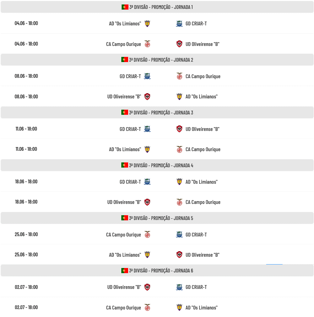The height and width of the screenshot is (317, 314).
Task: Open the 25.06 - 18:00 match with GD CRIAR-T
Action: (x=157, y=234)
